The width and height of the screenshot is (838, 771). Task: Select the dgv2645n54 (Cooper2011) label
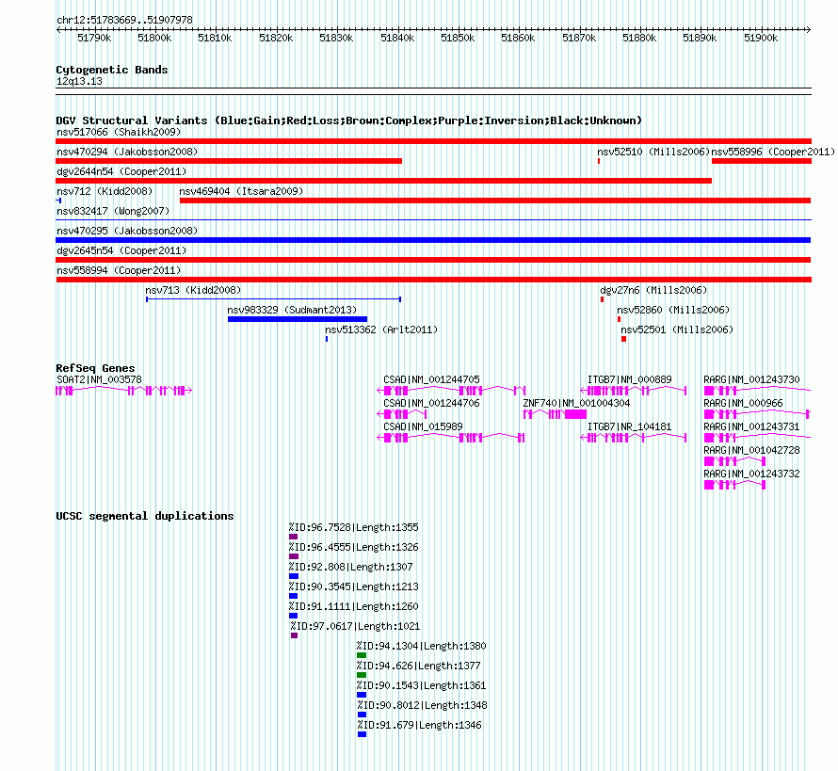click(121, 250)
